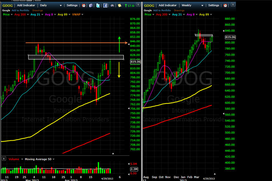Screen dimensions: 272x181
Task: Expand Volume indicator options
Action: (22, 159)
